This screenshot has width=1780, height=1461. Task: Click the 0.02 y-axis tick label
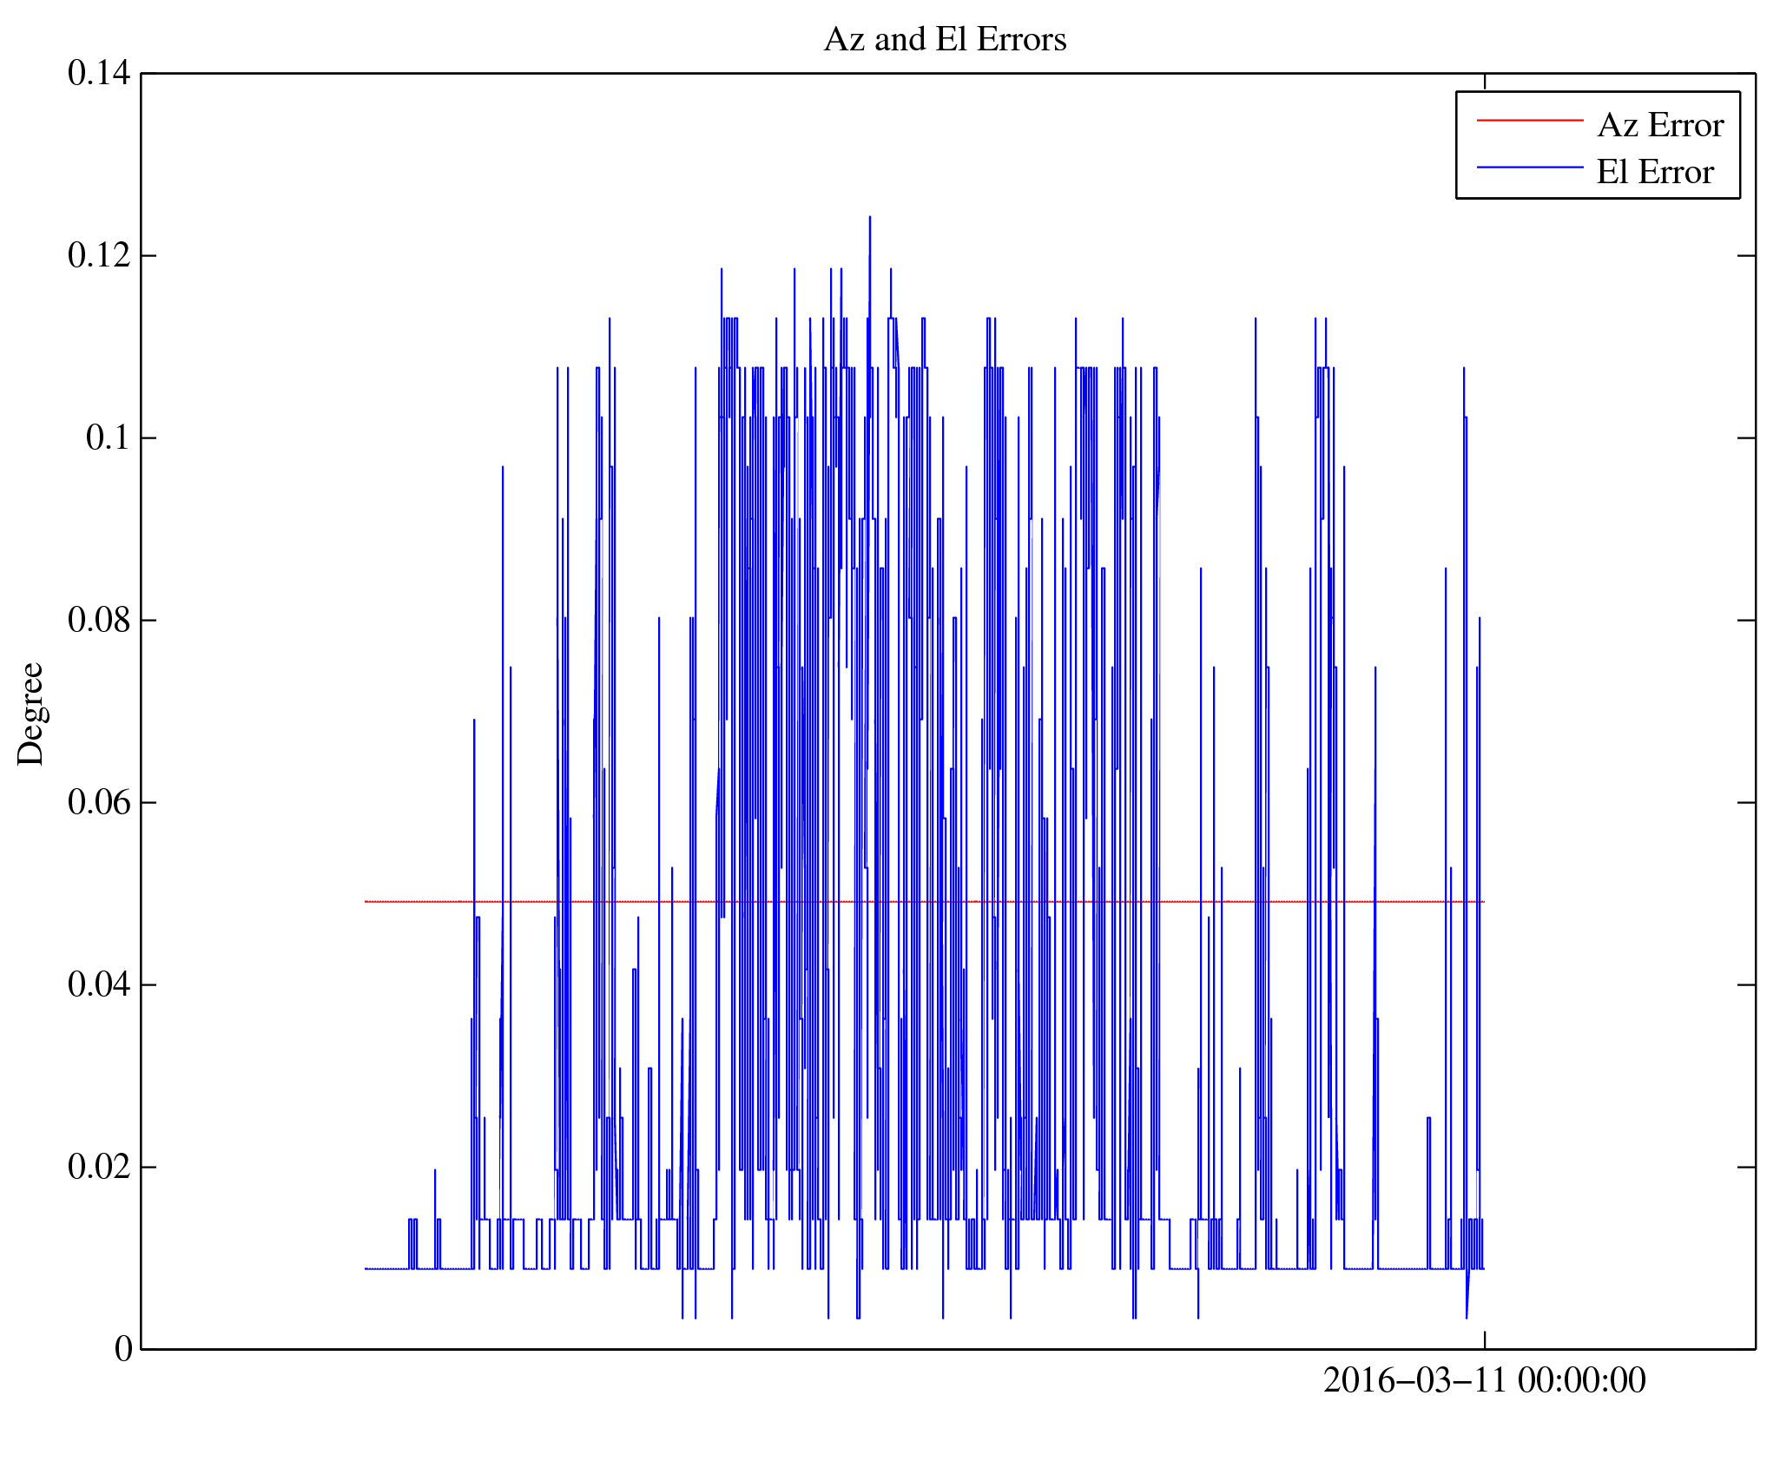[99, 1167]
